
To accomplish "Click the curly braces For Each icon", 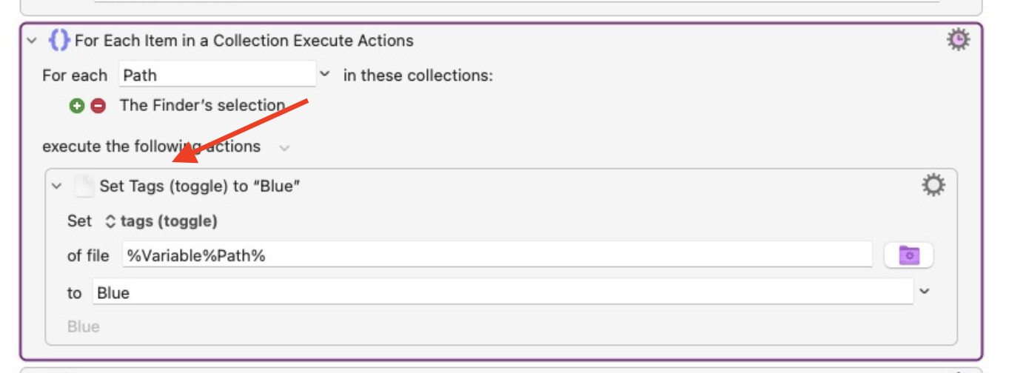I will pos(59,40).
